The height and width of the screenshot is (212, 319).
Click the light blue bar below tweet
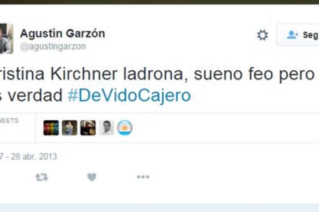pos(159,208)
